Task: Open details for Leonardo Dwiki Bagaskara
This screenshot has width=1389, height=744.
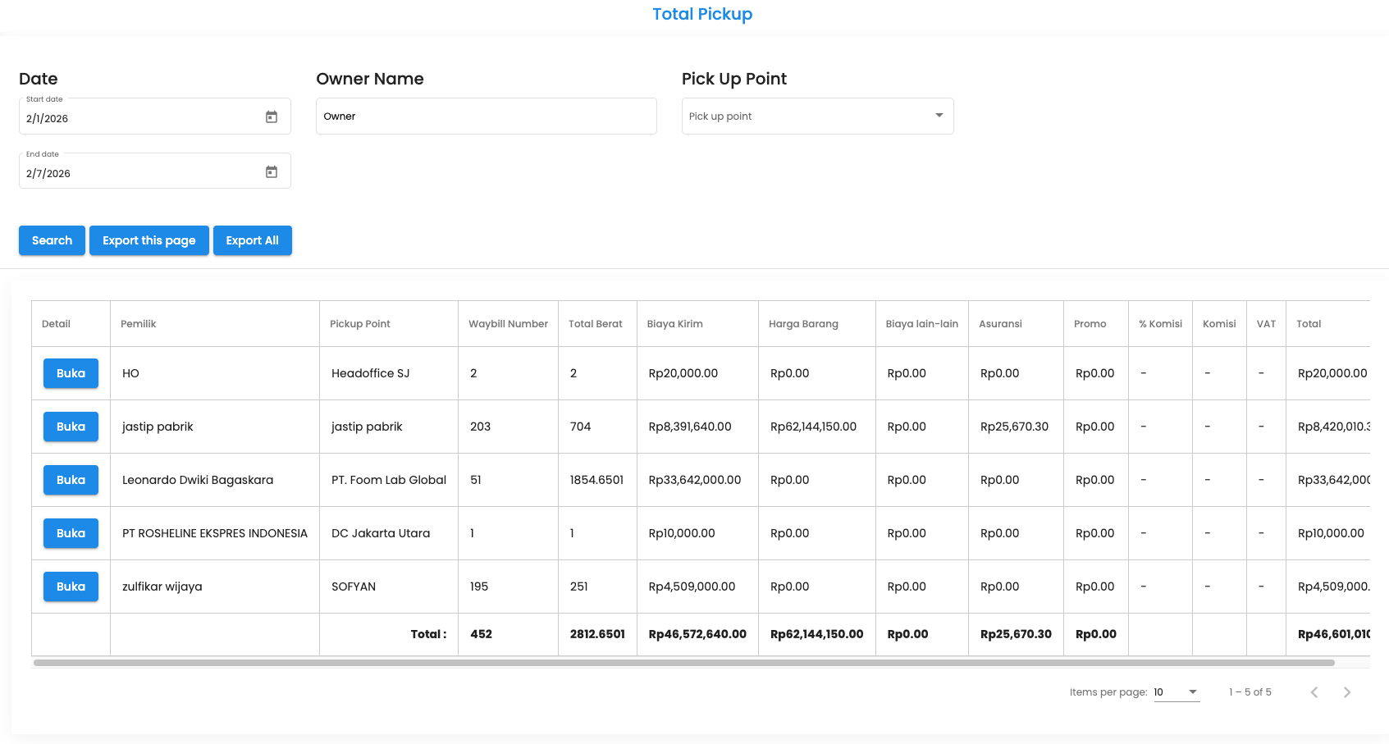Action: [71, 480]
